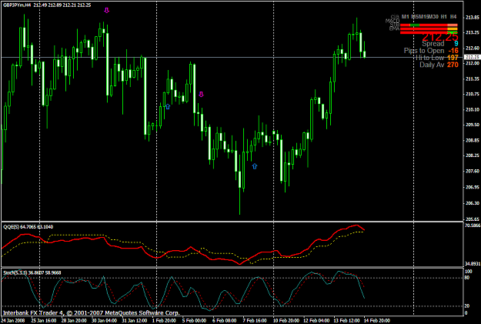Click the Daily Av label

[x=432, y=65]
